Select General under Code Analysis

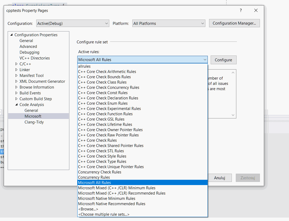point(31,110)
